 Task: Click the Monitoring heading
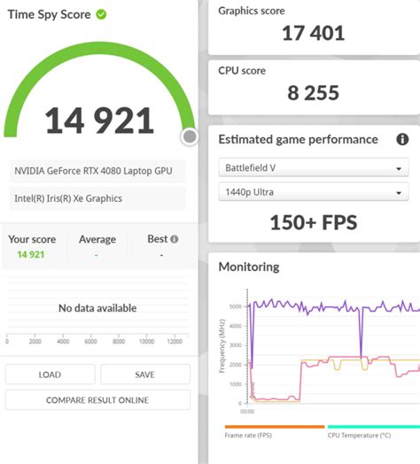click(249, 267)
